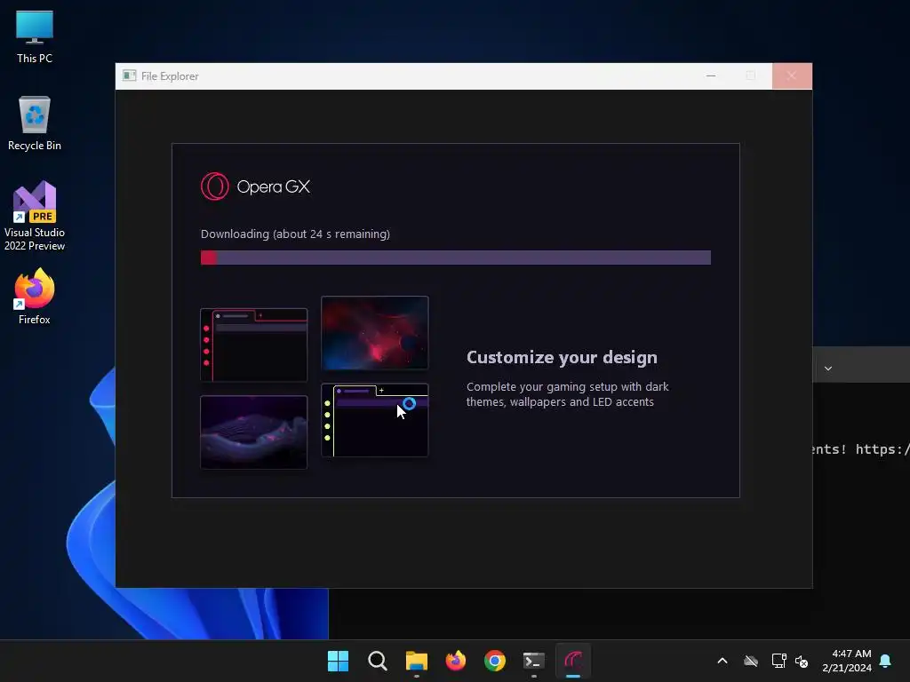
Task: Open This PC desktop icon
Action: click(35, 36)
